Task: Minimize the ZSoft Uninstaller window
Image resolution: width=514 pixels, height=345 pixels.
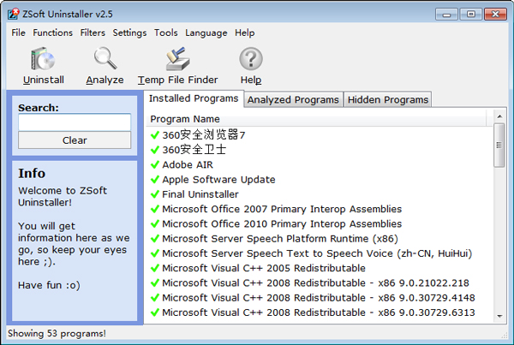Action: [446, 15]
